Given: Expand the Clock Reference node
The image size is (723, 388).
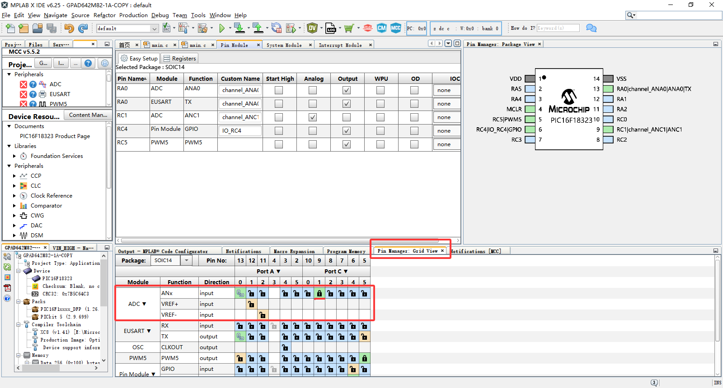Looking at the screenshot, I should point(14,196).
